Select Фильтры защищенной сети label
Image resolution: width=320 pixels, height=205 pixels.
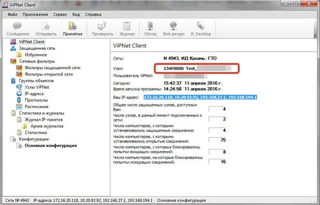click(53, 68)
